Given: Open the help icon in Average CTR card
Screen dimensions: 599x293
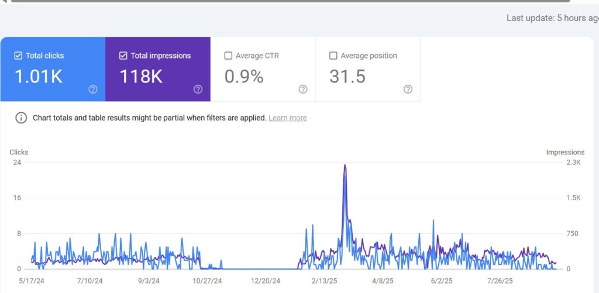Looking at the screenshot, I should (x=303, y=89).
